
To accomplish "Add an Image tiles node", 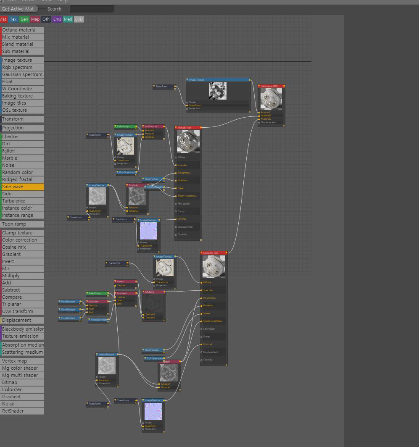I will [x=22, y=103].
